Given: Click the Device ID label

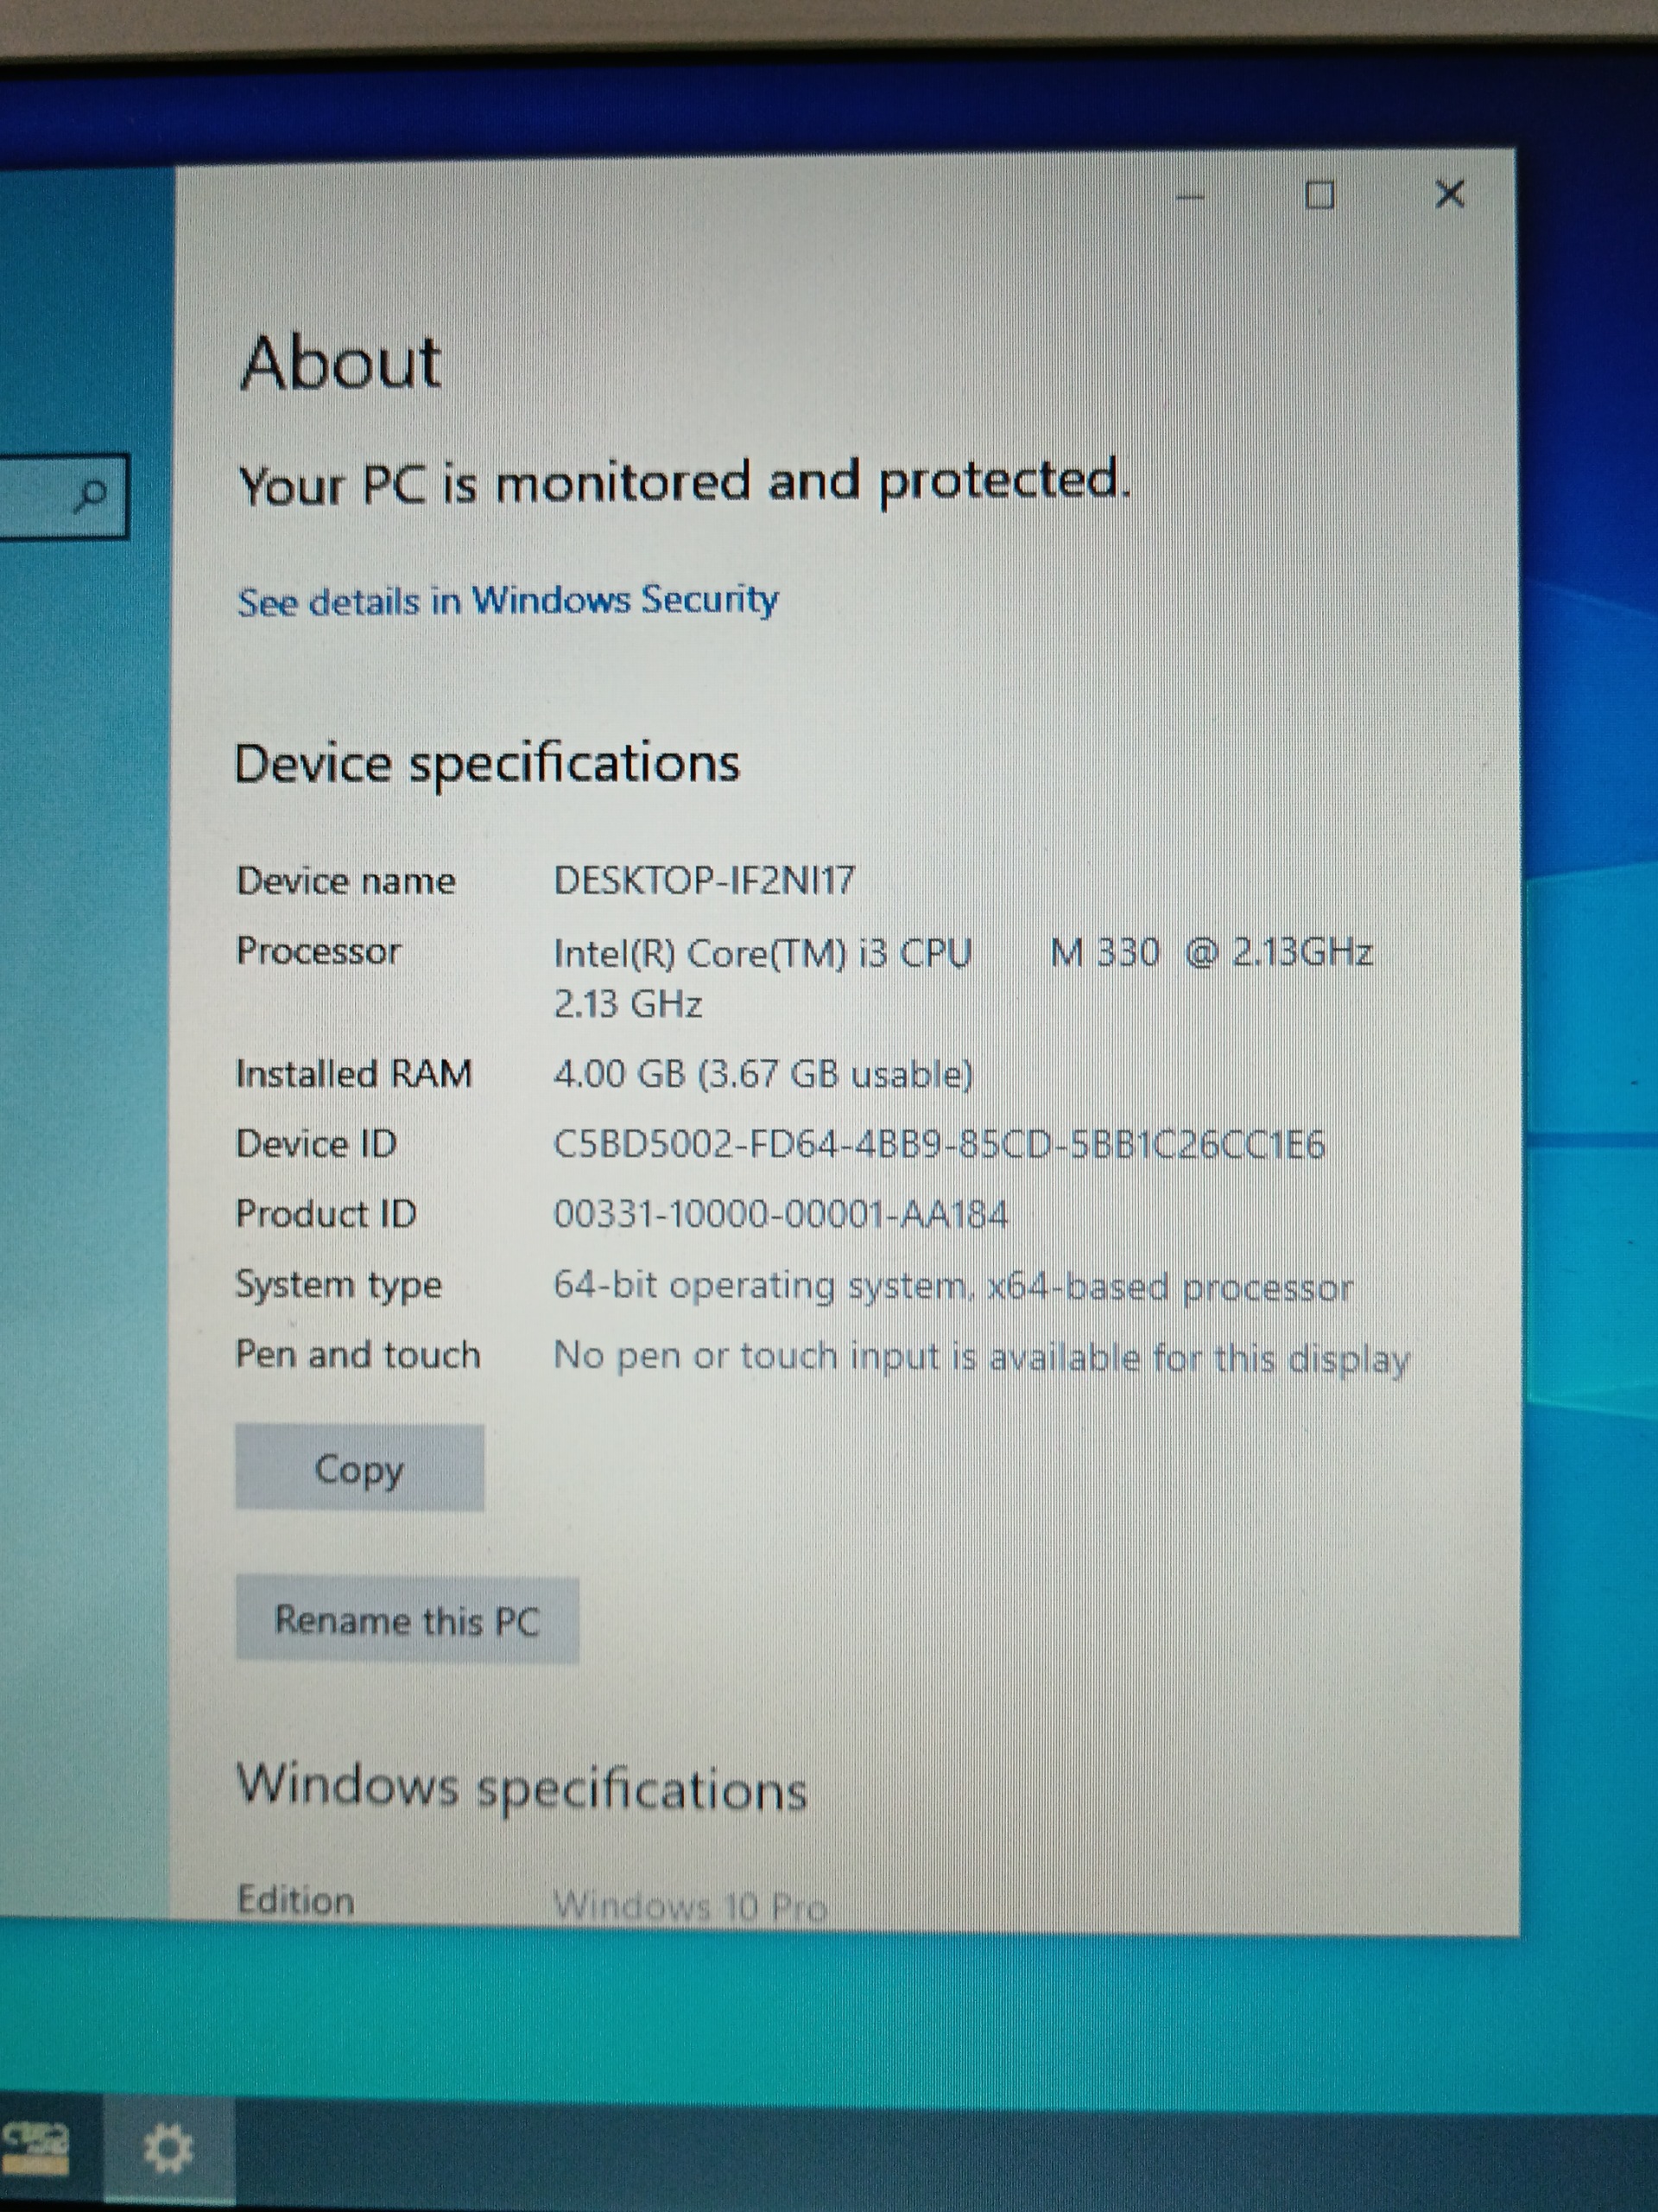Looking at the screenshot, I should point(317,1143).
